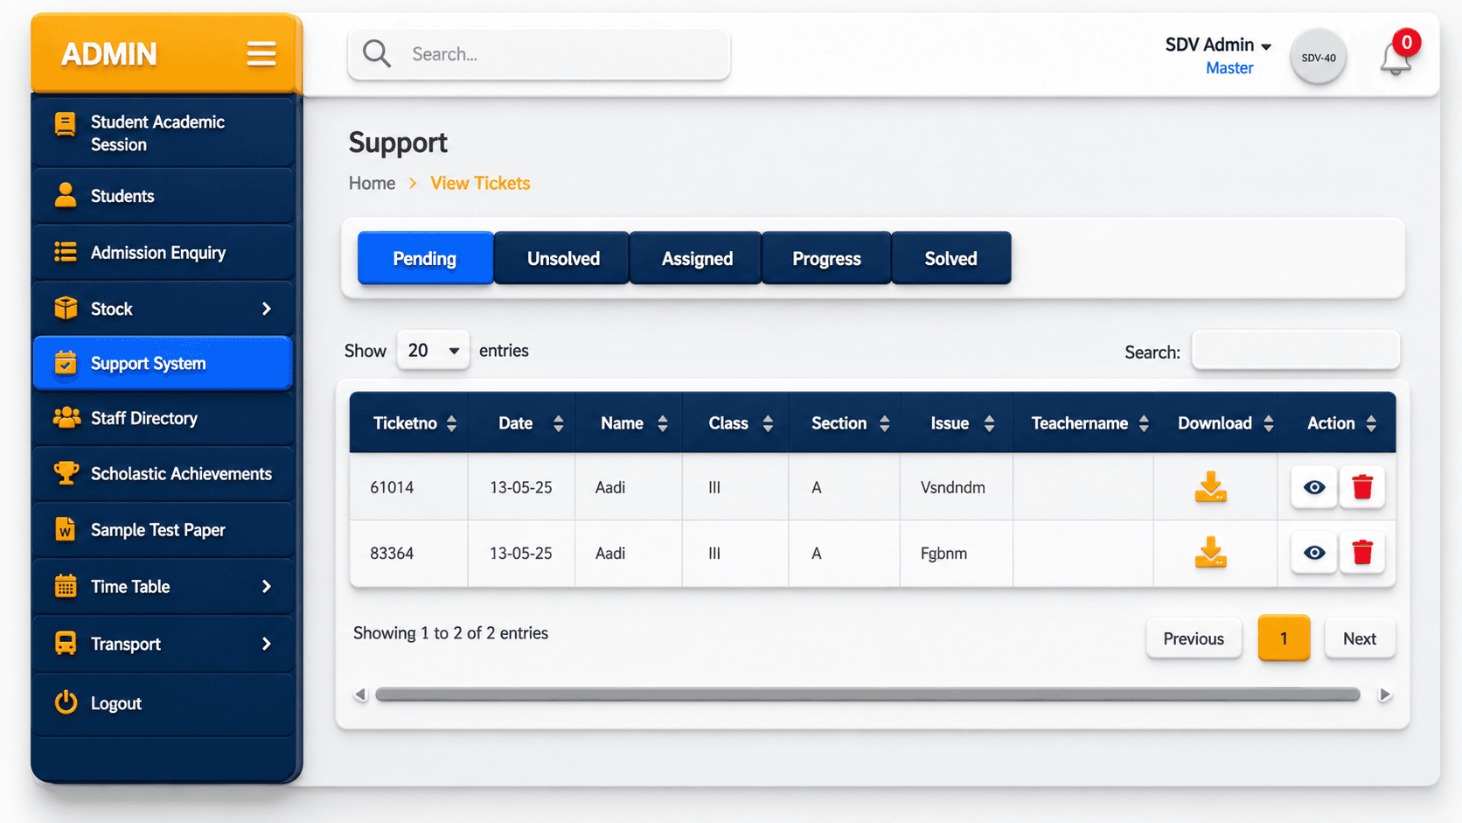Screen dimensions: 1462x823
Task: Click the Stock box icon
Action: [66, 308]
